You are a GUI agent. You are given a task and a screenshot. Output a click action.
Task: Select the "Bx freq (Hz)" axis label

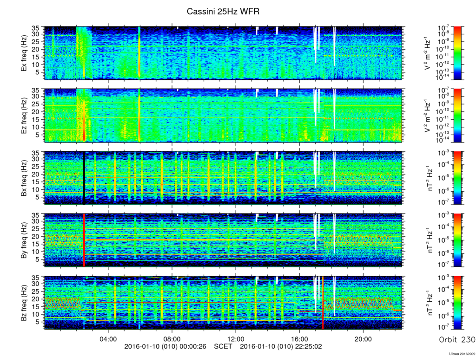(x=24, y=178)
